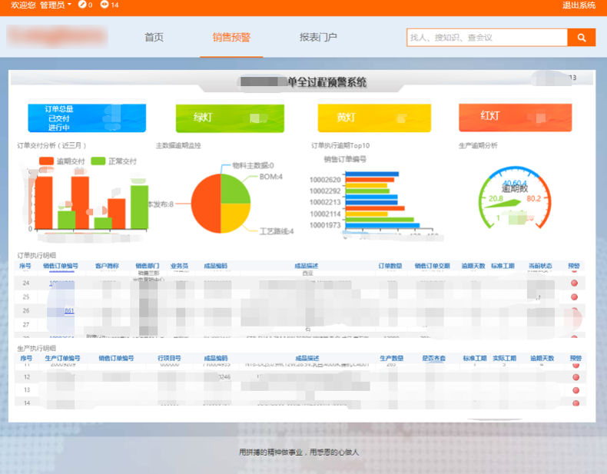The height and width of the screenshot is (474, 607).
Task: Click the yellow 工艺路线 pie slice
Action: coord(233,215)
